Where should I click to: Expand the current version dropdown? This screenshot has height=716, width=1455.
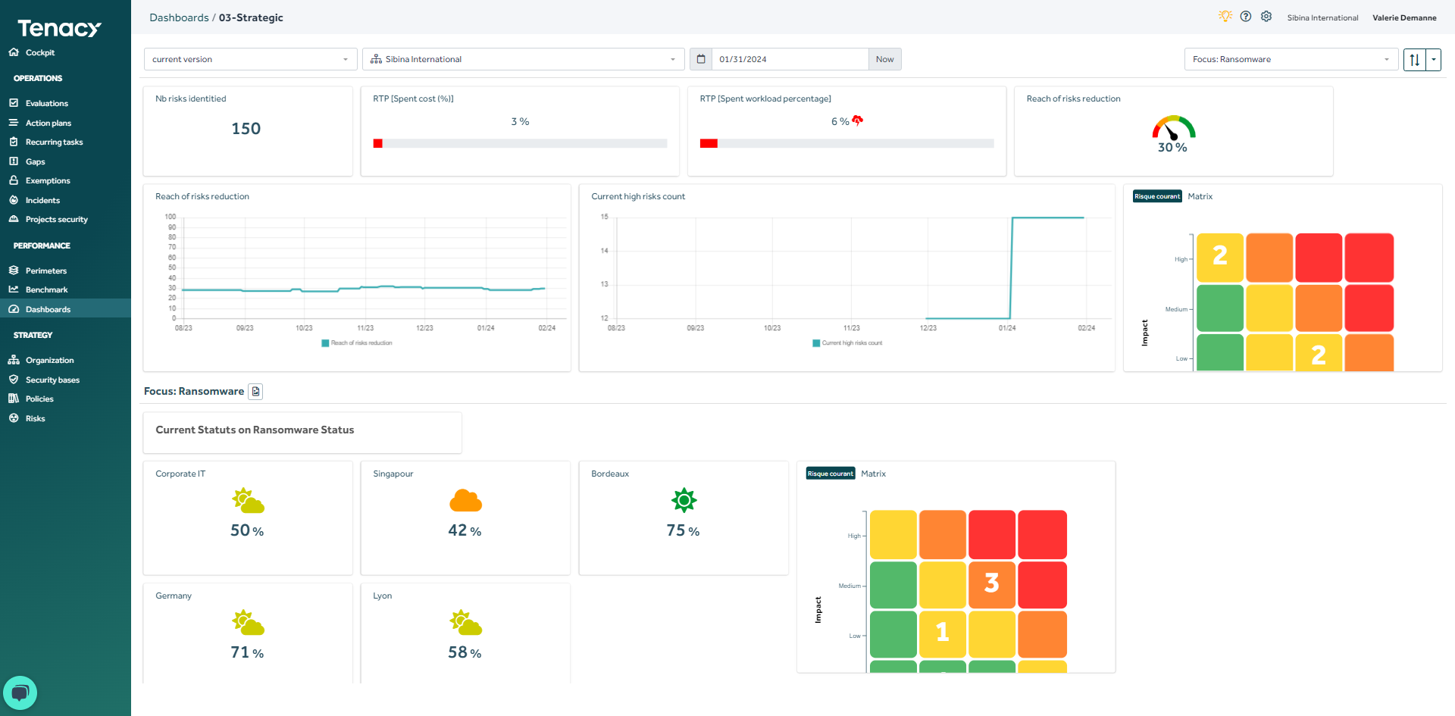pyautogui.click(x=250, y=59)
